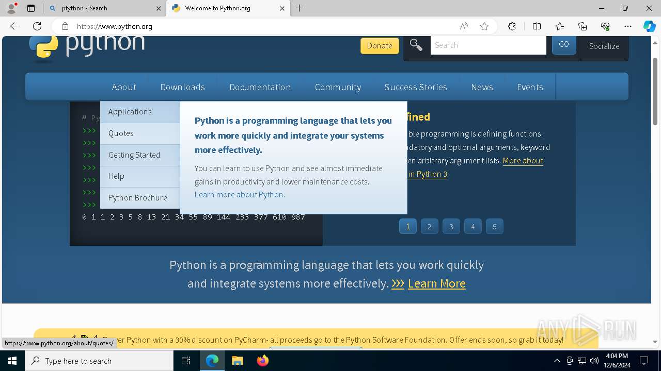Open a new browser tab
661x371 pixels.
300,8
